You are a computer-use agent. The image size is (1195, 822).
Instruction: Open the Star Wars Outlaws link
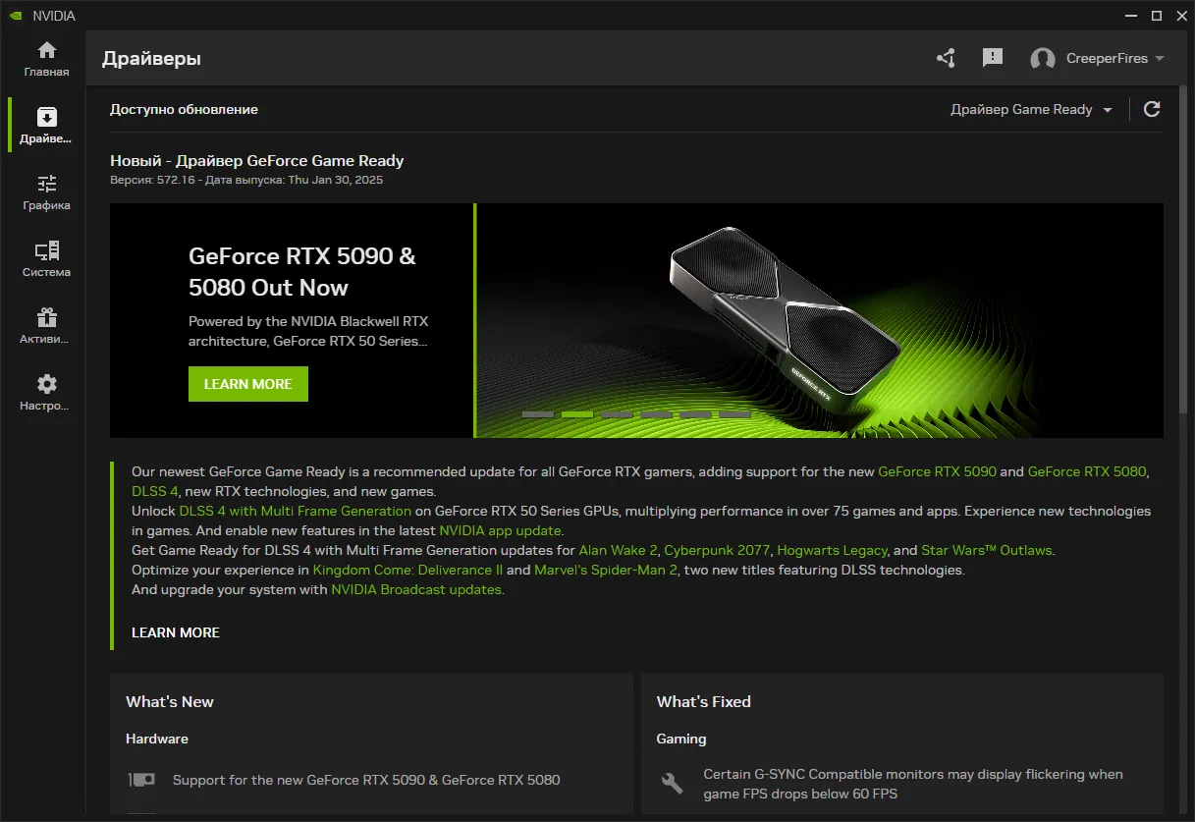pyautogui.click(x=987, y=550)
